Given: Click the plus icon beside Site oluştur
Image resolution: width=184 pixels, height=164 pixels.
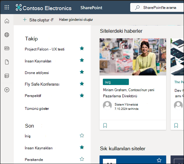Looking at the screenshot, I should 25,20.
